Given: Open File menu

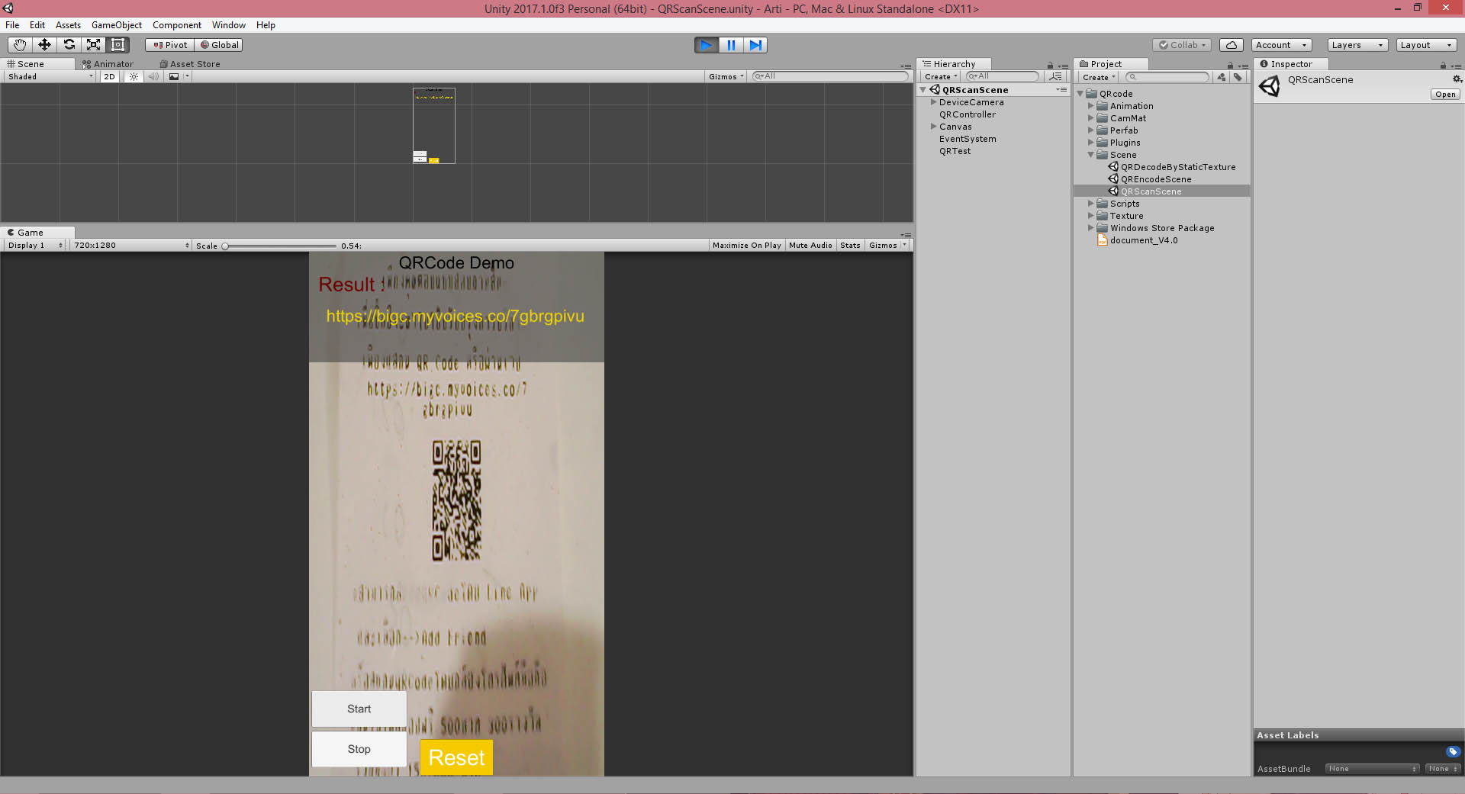Looking at the screenshot, I should [13, 25].
